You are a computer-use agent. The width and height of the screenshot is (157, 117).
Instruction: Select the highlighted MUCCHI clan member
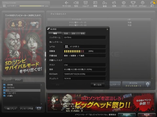22,90
